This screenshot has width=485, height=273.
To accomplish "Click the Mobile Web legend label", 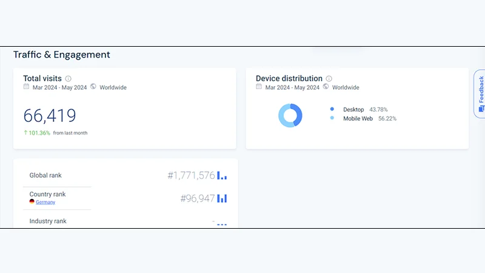I will pos(358,118).
